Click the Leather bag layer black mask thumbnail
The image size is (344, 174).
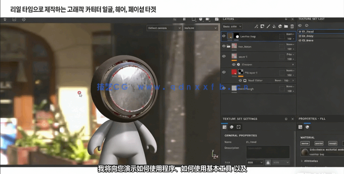click(x=236, y=36)
